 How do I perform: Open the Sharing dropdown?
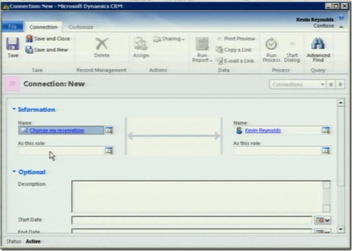(169, 39)
